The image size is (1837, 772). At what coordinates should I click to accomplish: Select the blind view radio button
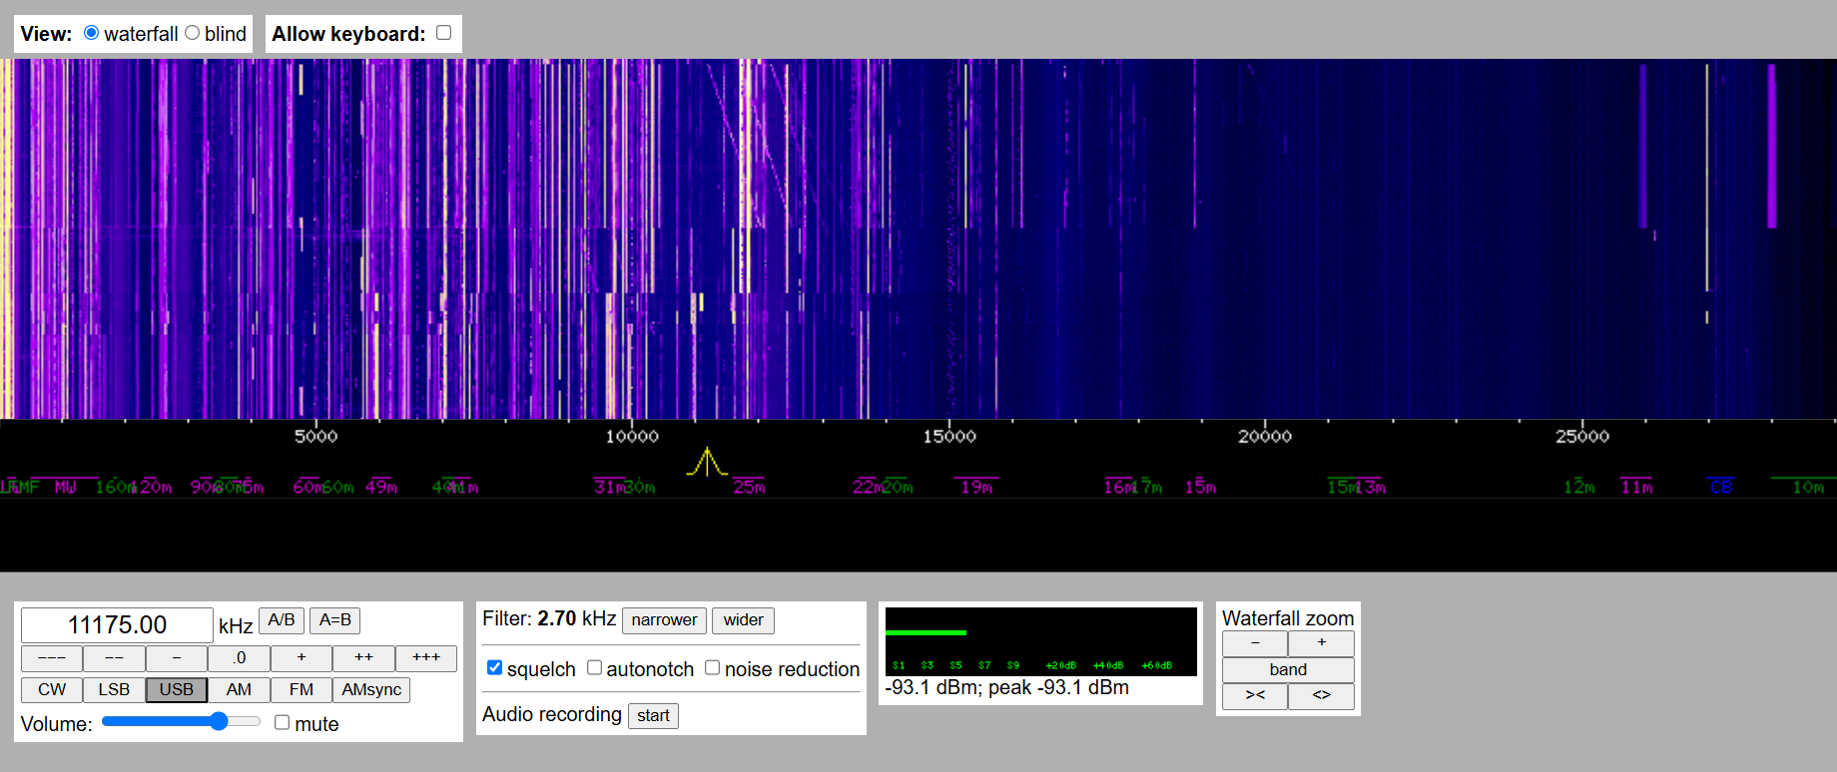(x=192, y=33)
